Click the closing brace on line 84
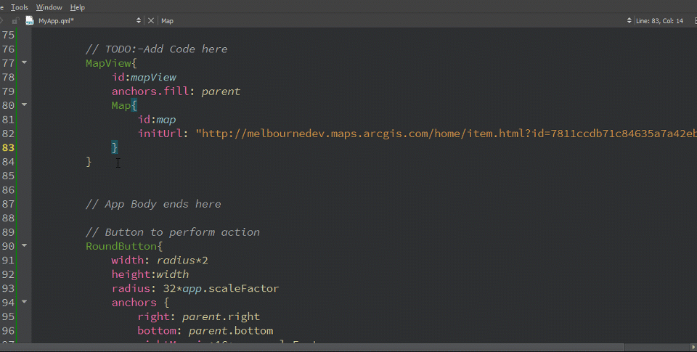 (89, 162)
